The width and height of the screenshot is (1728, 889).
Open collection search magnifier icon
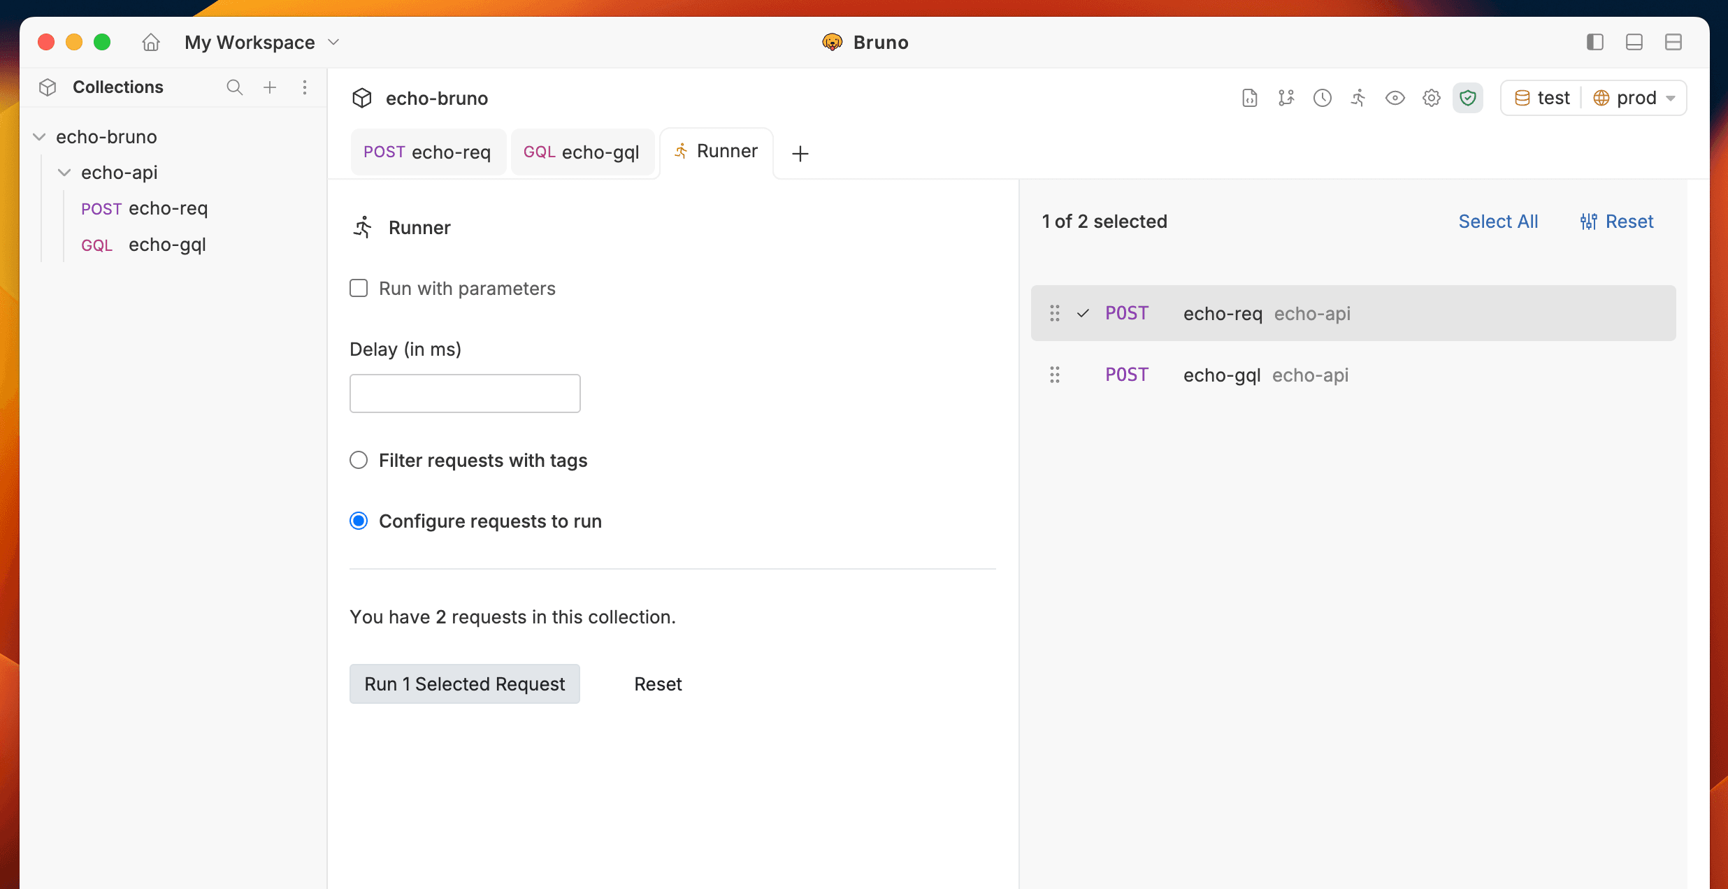click(x=234, y=87)
